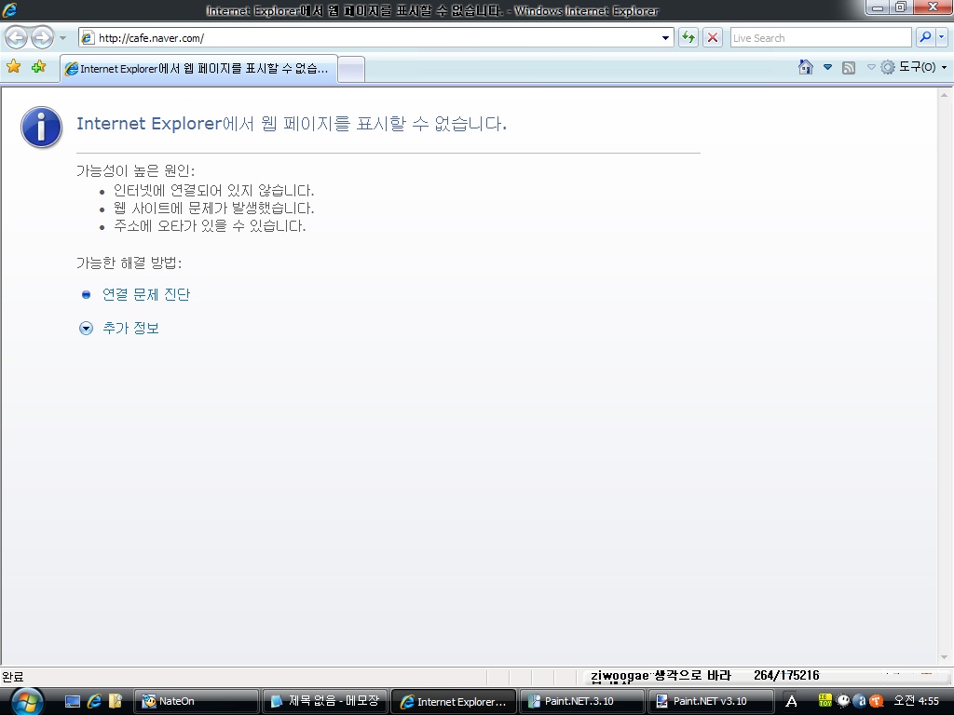Click the language bar A input mode icon
Image resolution: width=954 pixels, height=715 pixels.
click(791, 702)
